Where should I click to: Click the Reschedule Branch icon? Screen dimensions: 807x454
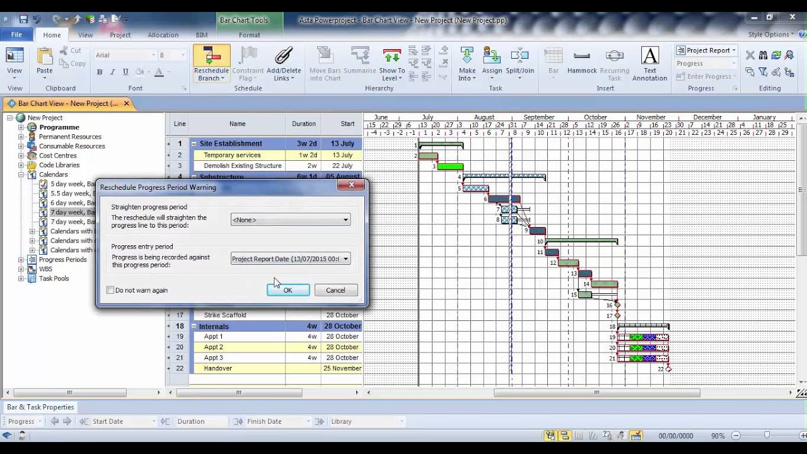point(211,55)
